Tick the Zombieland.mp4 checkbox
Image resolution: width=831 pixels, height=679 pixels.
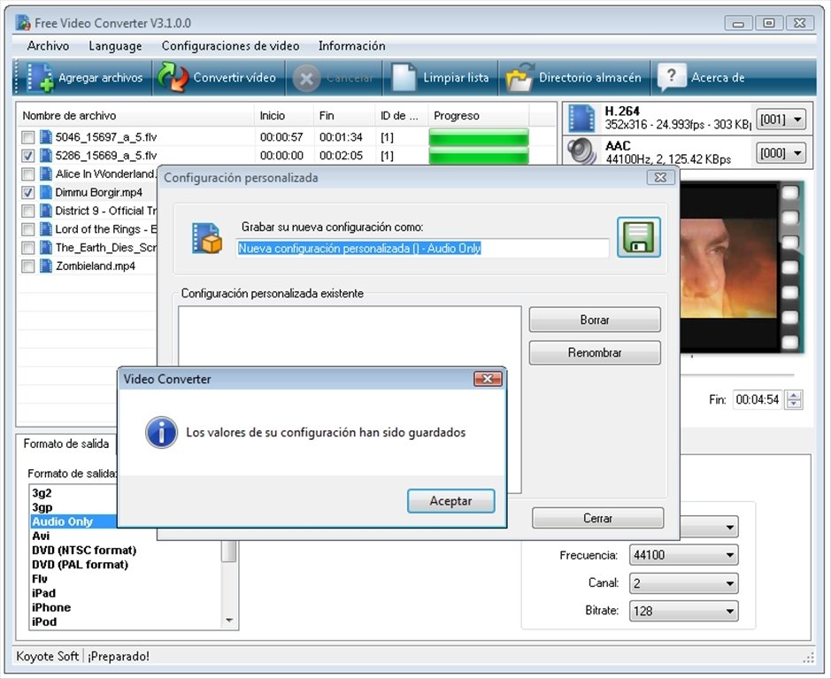(28, 266)
